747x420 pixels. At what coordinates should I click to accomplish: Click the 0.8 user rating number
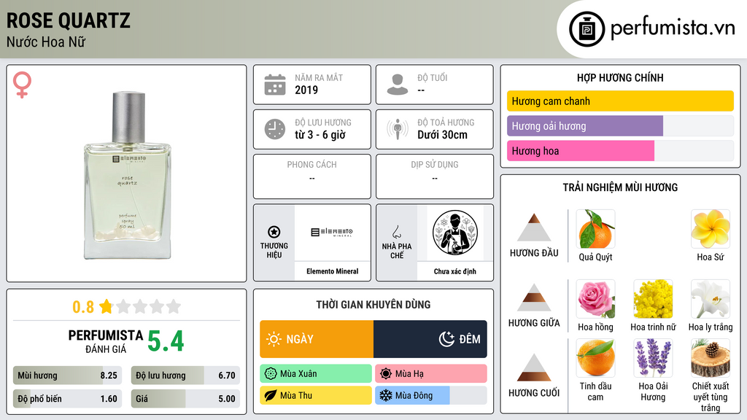coord(83,307)
